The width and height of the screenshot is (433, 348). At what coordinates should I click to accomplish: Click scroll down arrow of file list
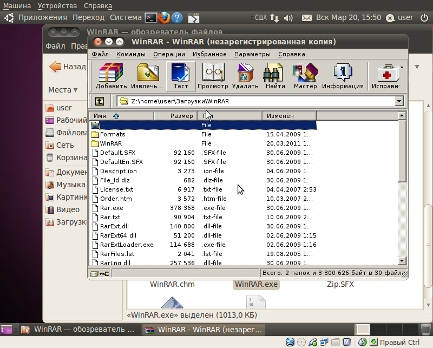pos(402,260)
